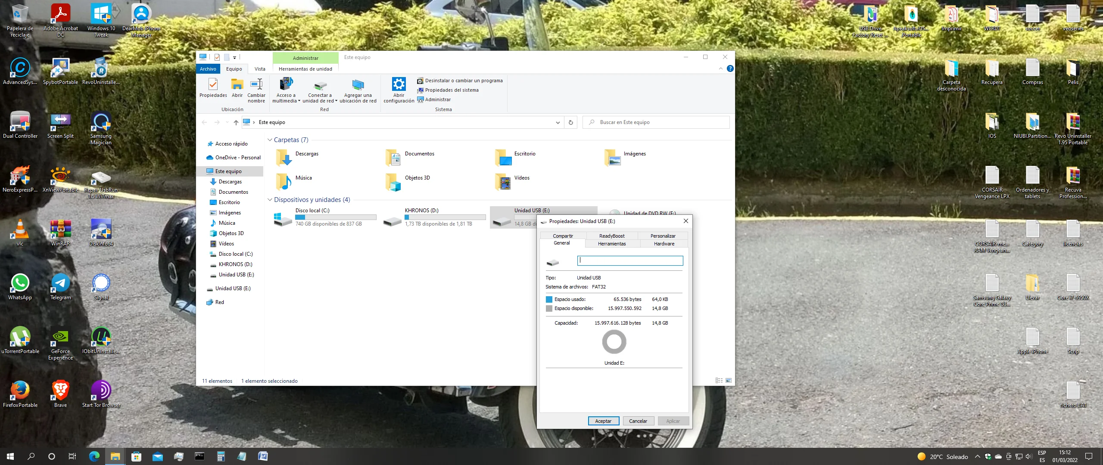The image size is (1103, 465).
Task: Click the Cancelar button in the dialog
Action: [x=638, y=421]
